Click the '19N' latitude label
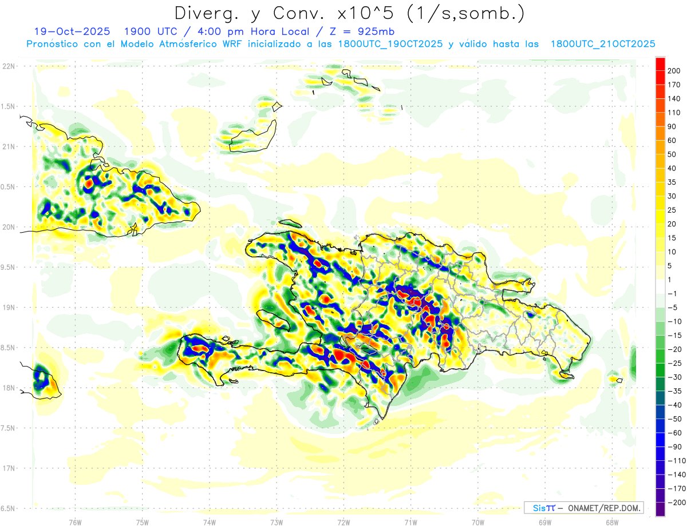 [x=10, y=308]
